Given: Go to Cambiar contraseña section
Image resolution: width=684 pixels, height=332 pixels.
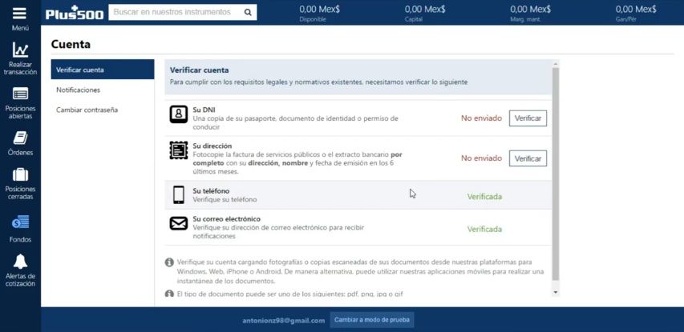Looking at the screenshot, I should [x=87, y=110].
